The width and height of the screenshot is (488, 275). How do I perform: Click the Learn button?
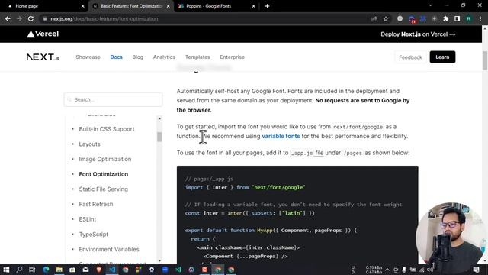pos(442,57)
